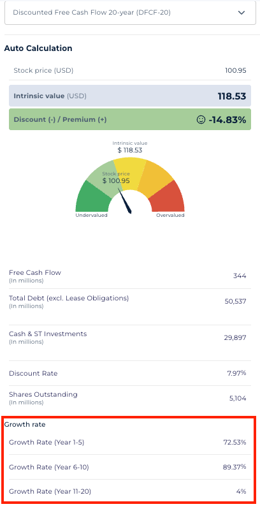Select the Free Cash Flow value 344
The width and height of the screenshot is (260, 509).
pos(240,276)
